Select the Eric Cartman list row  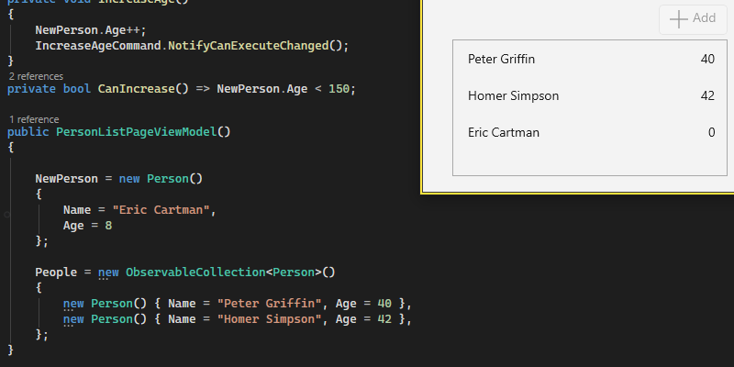point(589,132)
